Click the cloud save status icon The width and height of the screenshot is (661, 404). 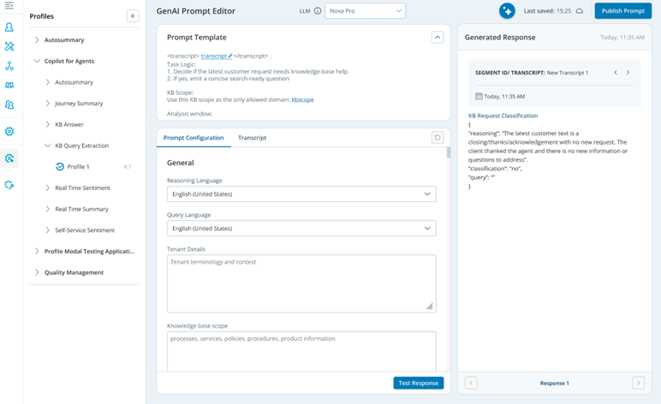pos(580,11)
